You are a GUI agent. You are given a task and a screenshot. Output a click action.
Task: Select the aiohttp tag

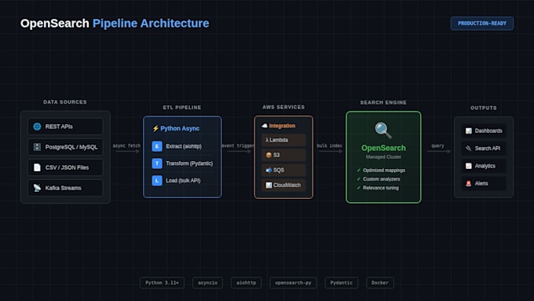247,283
